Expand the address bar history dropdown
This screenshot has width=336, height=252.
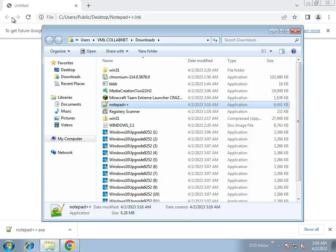click(208, 40)
